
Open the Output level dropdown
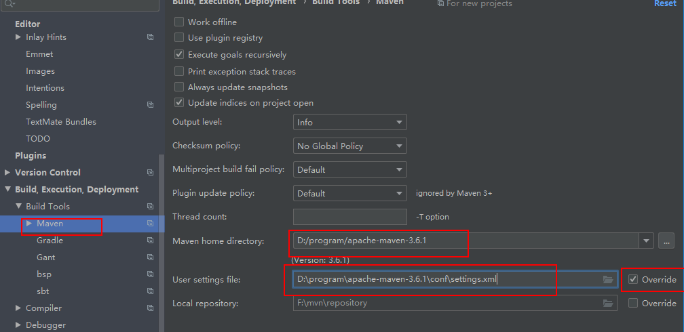[349, 123]
